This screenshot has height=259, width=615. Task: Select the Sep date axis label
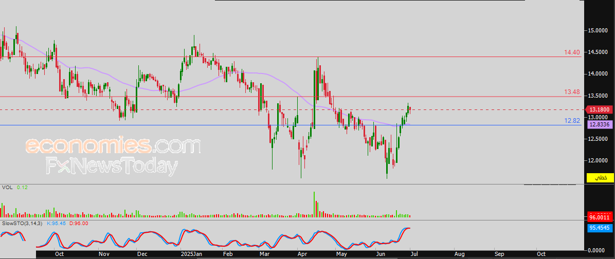pyautogui.click(x=499, y=254)
